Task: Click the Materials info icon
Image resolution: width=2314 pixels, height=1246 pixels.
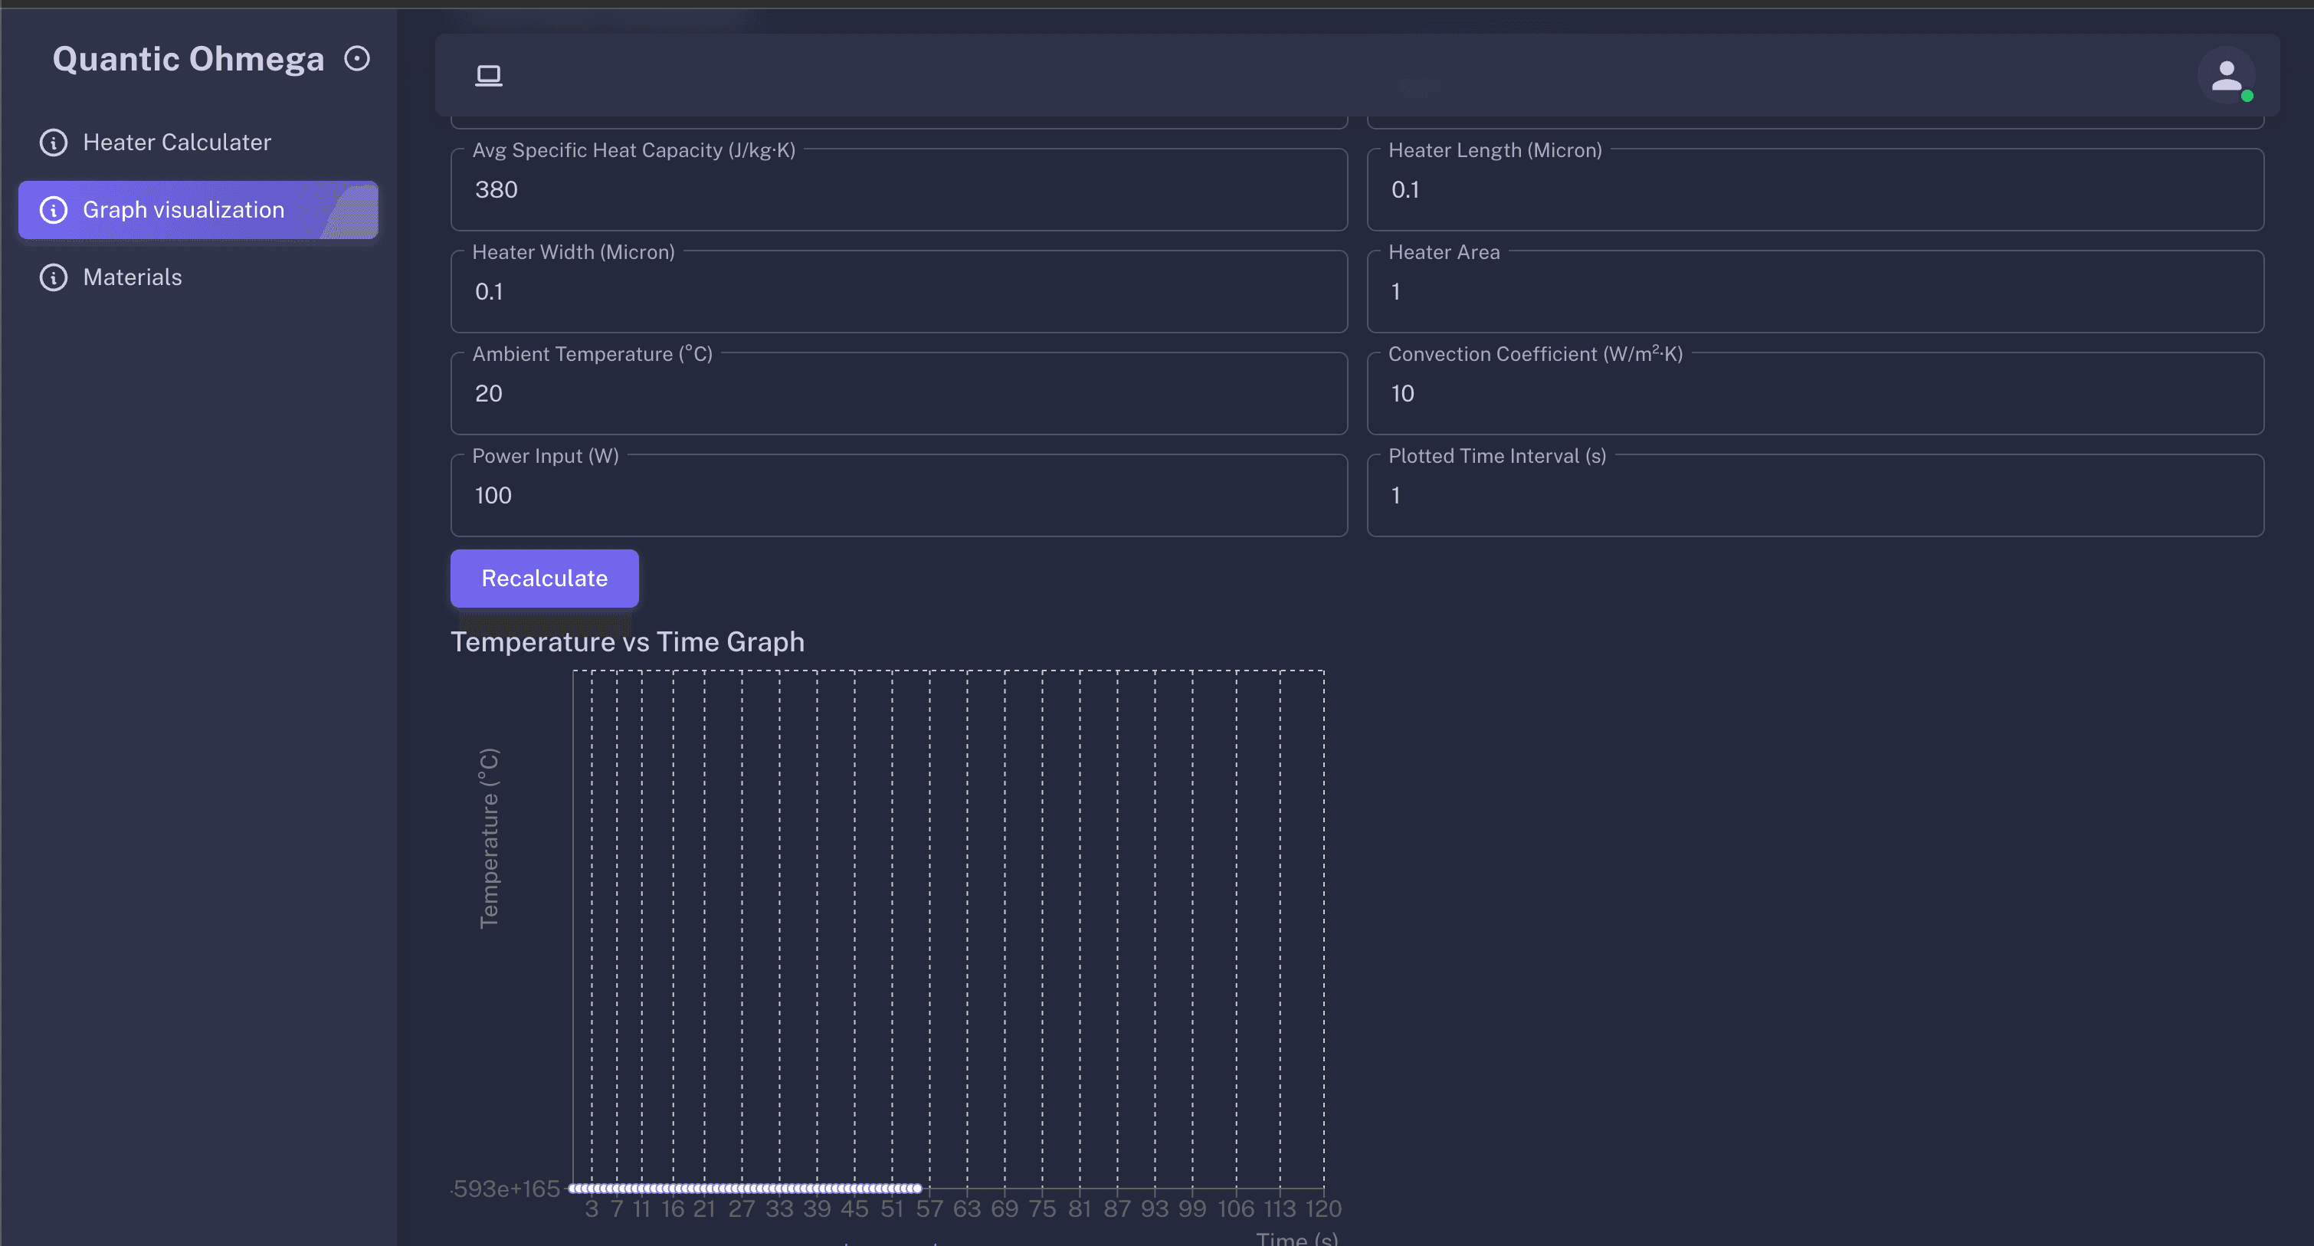Action: pyautogui.click(x=54, y=277)
